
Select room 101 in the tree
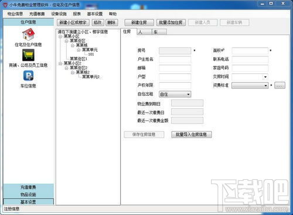coord(91,55)
